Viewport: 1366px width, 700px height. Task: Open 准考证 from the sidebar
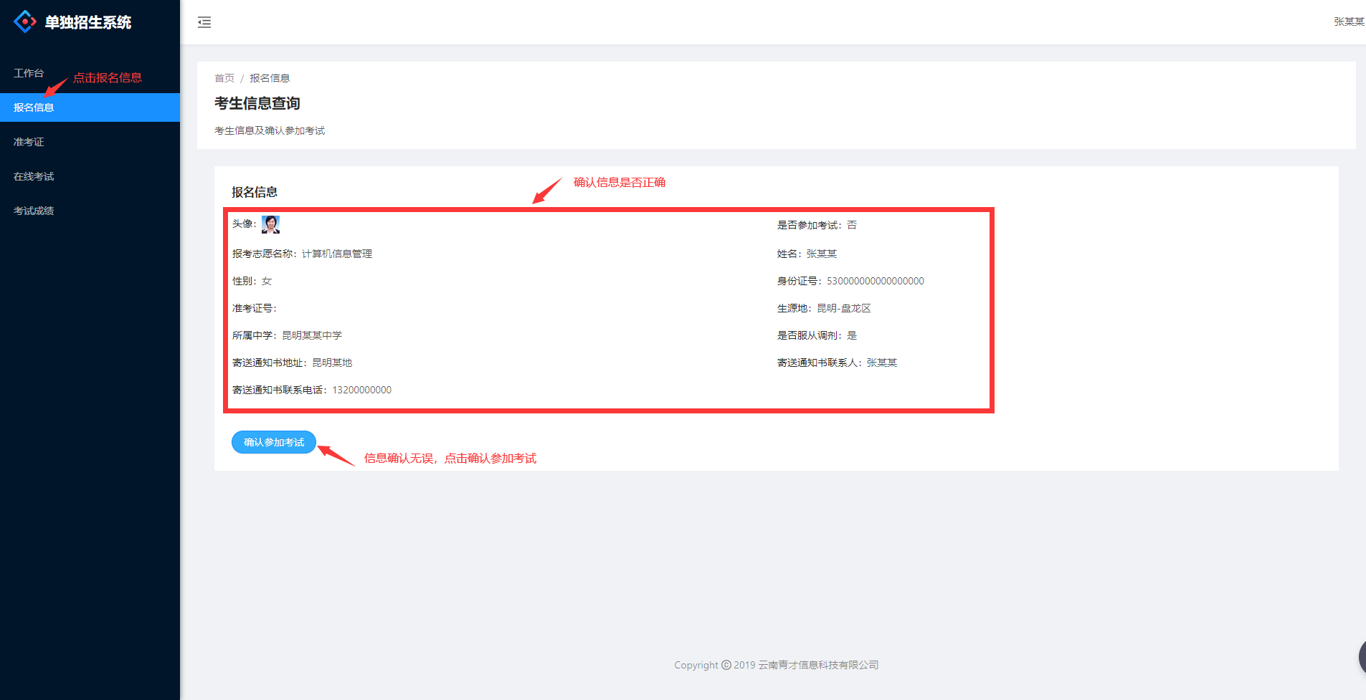click(29, 142)
